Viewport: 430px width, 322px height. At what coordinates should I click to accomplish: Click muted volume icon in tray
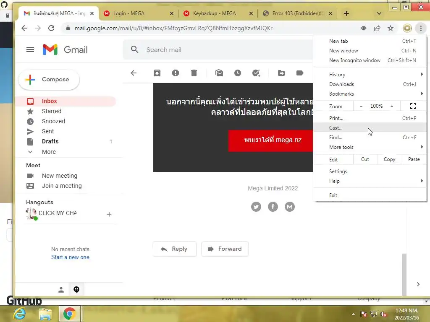click(384, 314)
